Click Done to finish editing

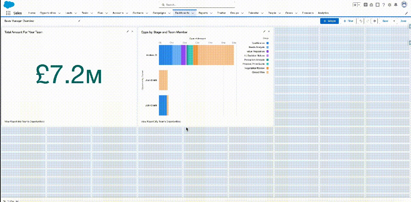[x=403, y=21]
